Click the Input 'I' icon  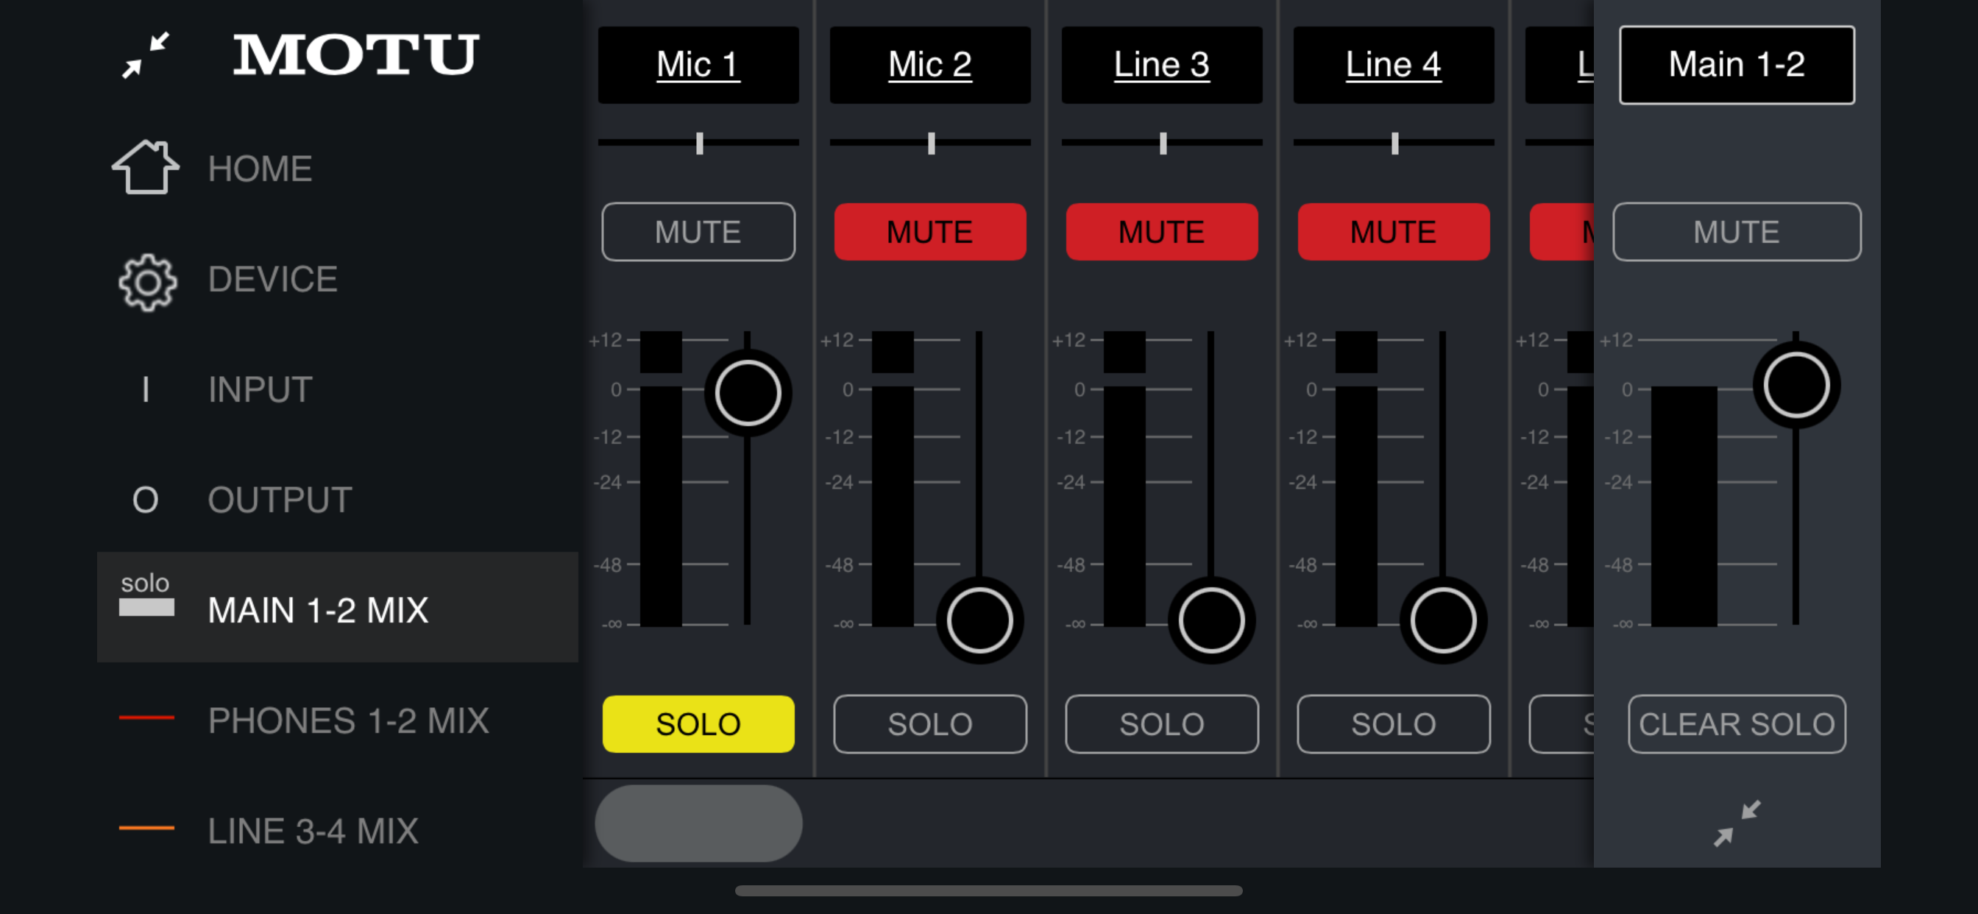pos(146,390)
